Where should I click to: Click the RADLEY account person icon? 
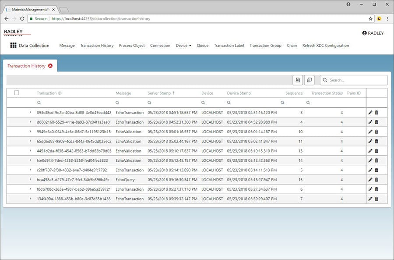[365, 33]
